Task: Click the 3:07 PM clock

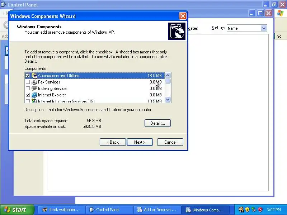Action: pyautogui.click(x=274, y=210)
